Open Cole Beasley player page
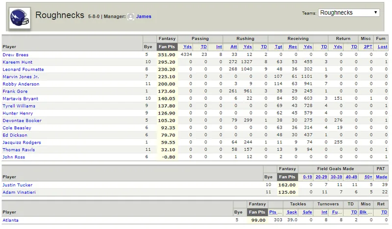The image size is (392, 229). 17,128
